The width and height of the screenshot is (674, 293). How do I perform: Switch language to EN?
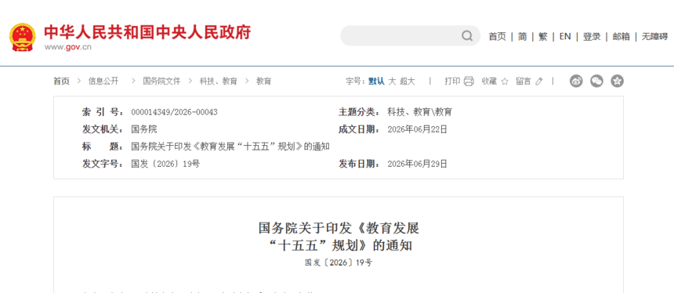tap(565, 37)
